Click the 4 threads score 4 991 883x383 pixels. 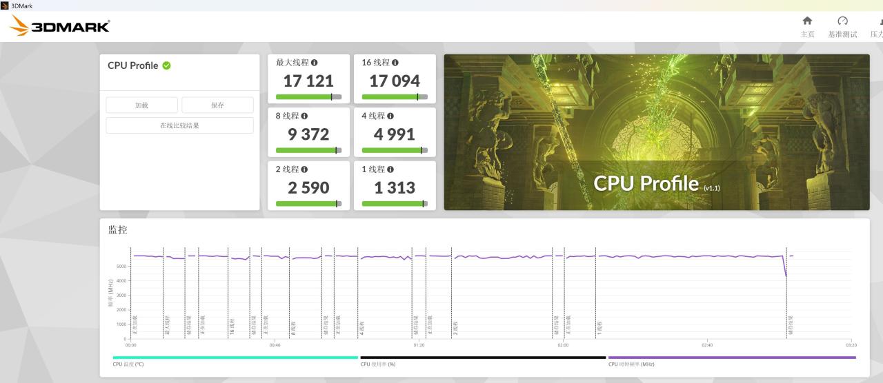pyautogui.click(x=395, y=134)
